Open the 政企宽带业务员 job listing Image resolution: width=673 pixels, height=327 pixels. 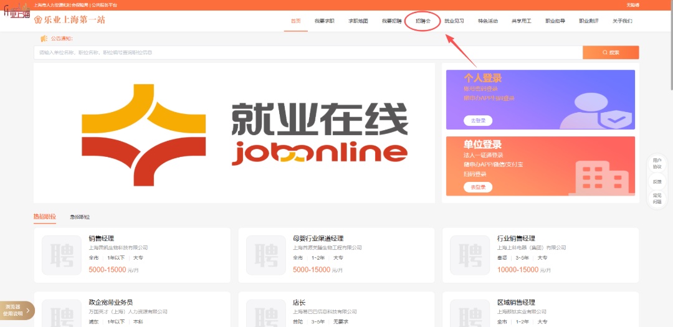tap(111, 302)
